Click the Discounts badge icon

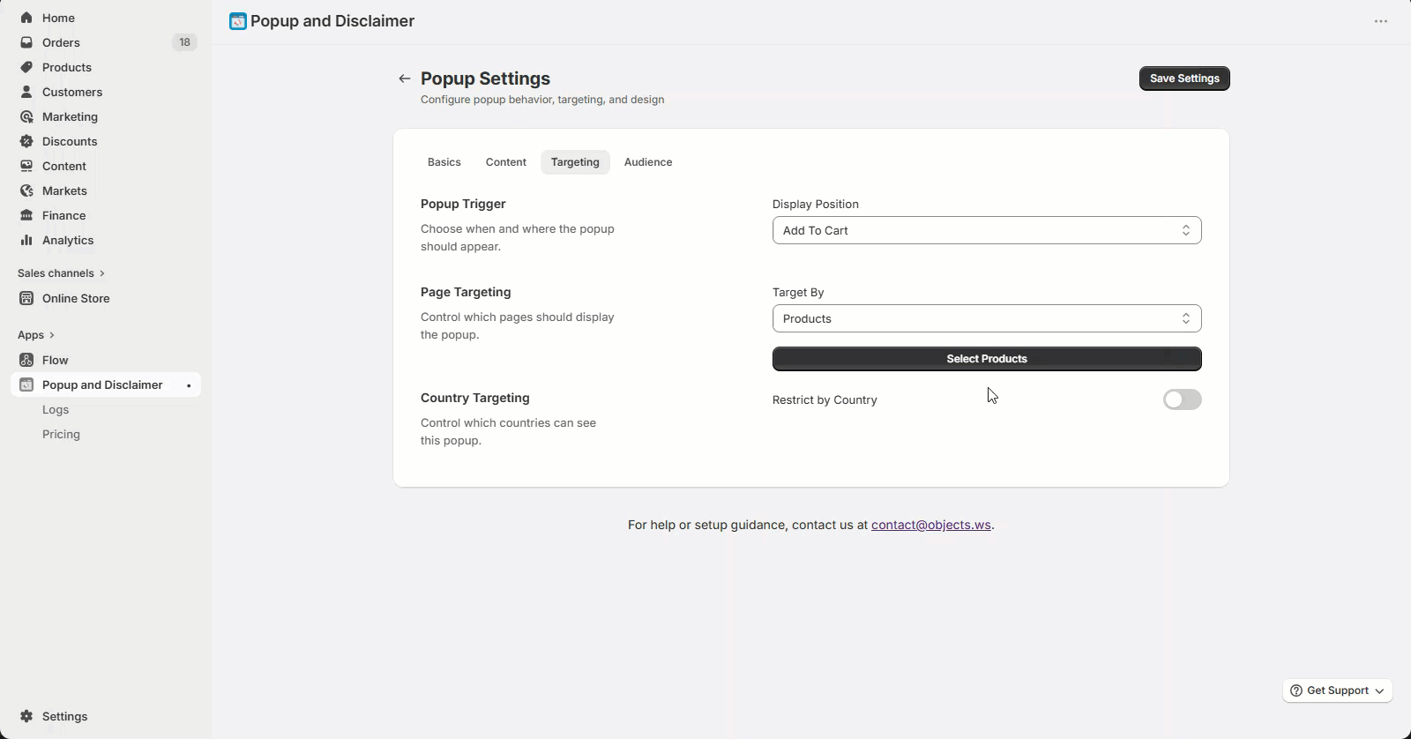tap(26, 141)
